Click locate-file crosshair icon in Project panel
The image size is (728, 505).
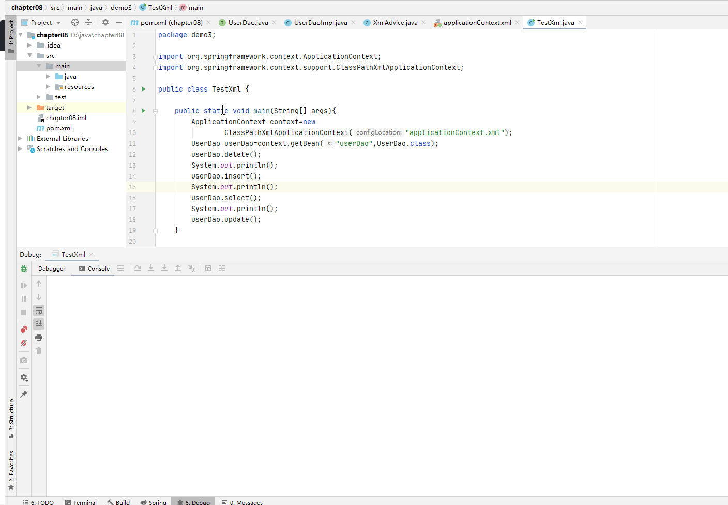pyautogui.click(x=75, y=22)
